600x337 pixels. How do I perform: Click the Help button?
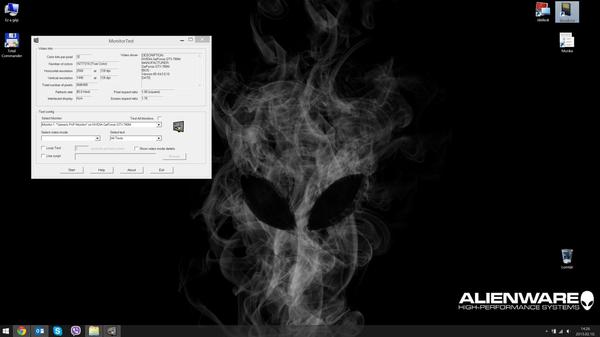click(102, 170)
